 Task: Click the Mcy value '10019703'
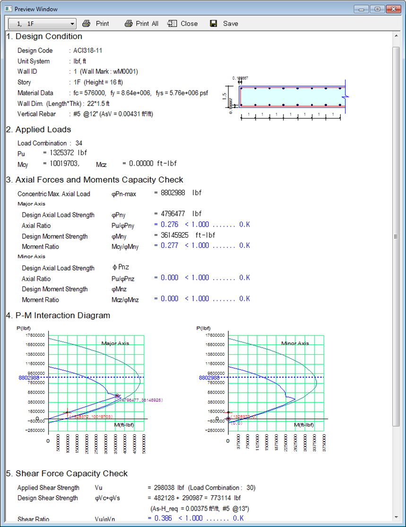(64, 163)
